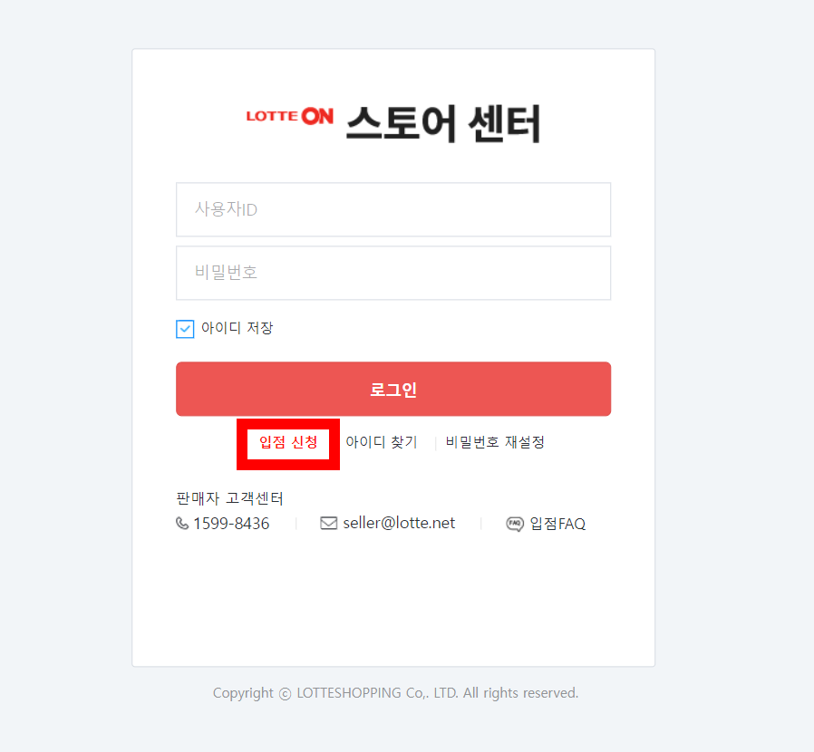The height and width of the screenshot is (752, 814).
Task: Click the LOTTESHOPPING Co,. LTD. footer text
Action: [377, 693]
